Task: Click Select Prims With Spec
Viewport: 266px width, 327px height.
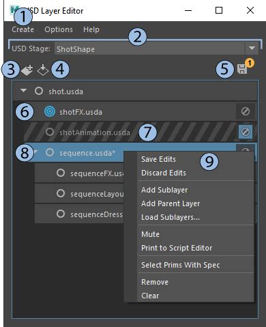Action: (x=181, y=265)
